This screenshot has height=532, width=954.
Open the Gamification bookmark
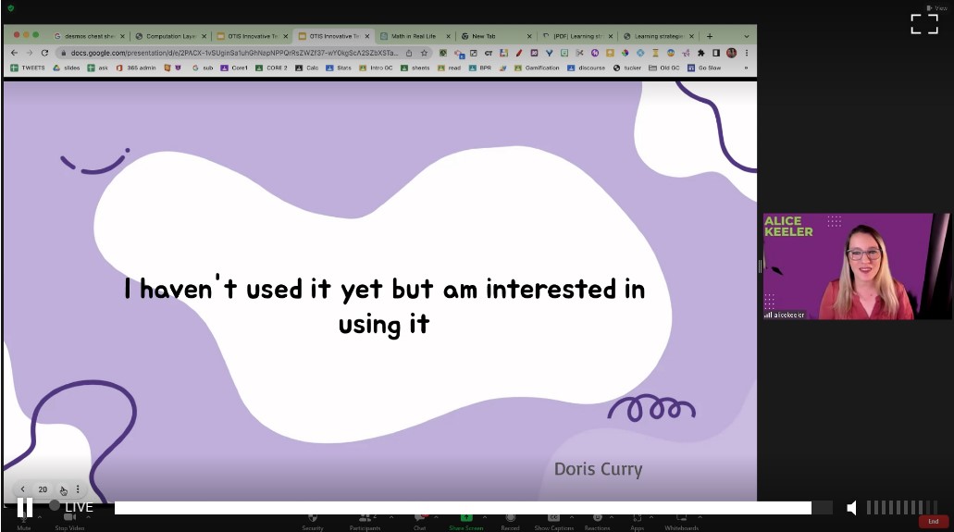tap(537, 68)
